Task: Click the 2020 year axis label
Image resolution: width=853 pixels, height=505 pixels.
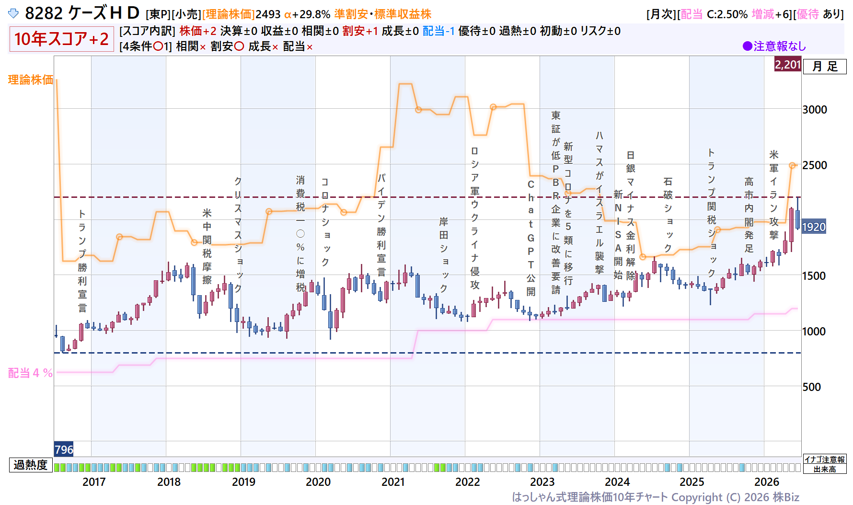Action: click(318, 482)
